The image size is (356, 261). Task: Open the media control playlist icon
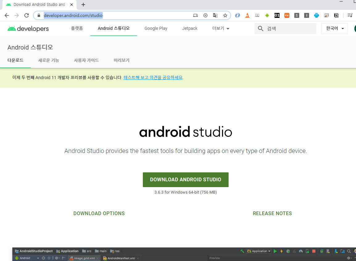tap(350, 15)
